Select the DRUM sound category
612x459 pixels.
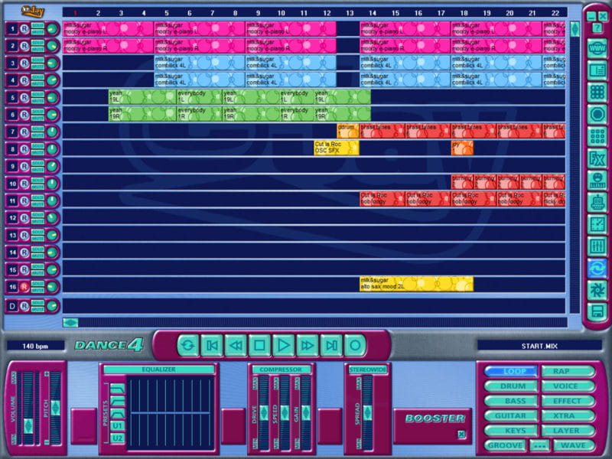click(x=512, y=386)
